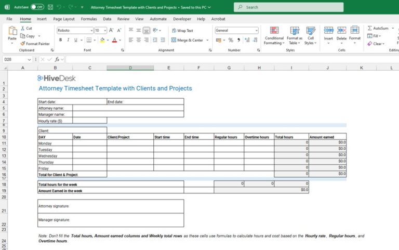399x250 pixels.
Task: Click the Increase Decimal icon
Action: click(x=247, y=40)
